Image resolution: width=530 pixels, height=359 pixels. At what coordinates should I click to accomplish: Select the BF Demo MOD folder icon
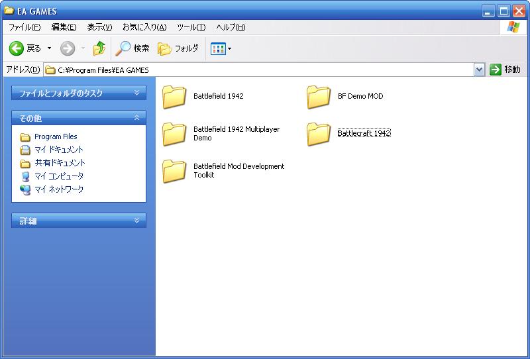[319, 97]
